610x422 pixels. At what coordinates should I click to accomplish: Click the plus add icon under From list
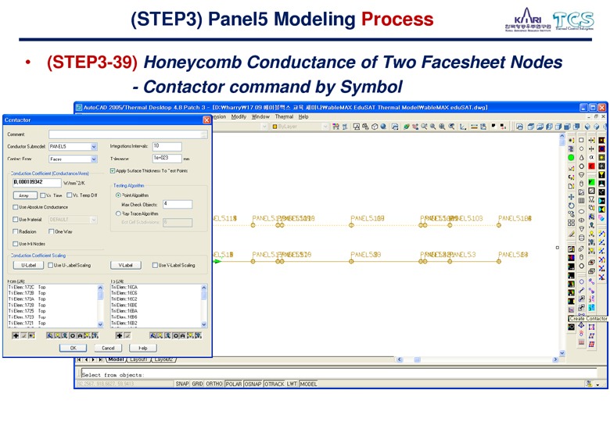(16, 335)
